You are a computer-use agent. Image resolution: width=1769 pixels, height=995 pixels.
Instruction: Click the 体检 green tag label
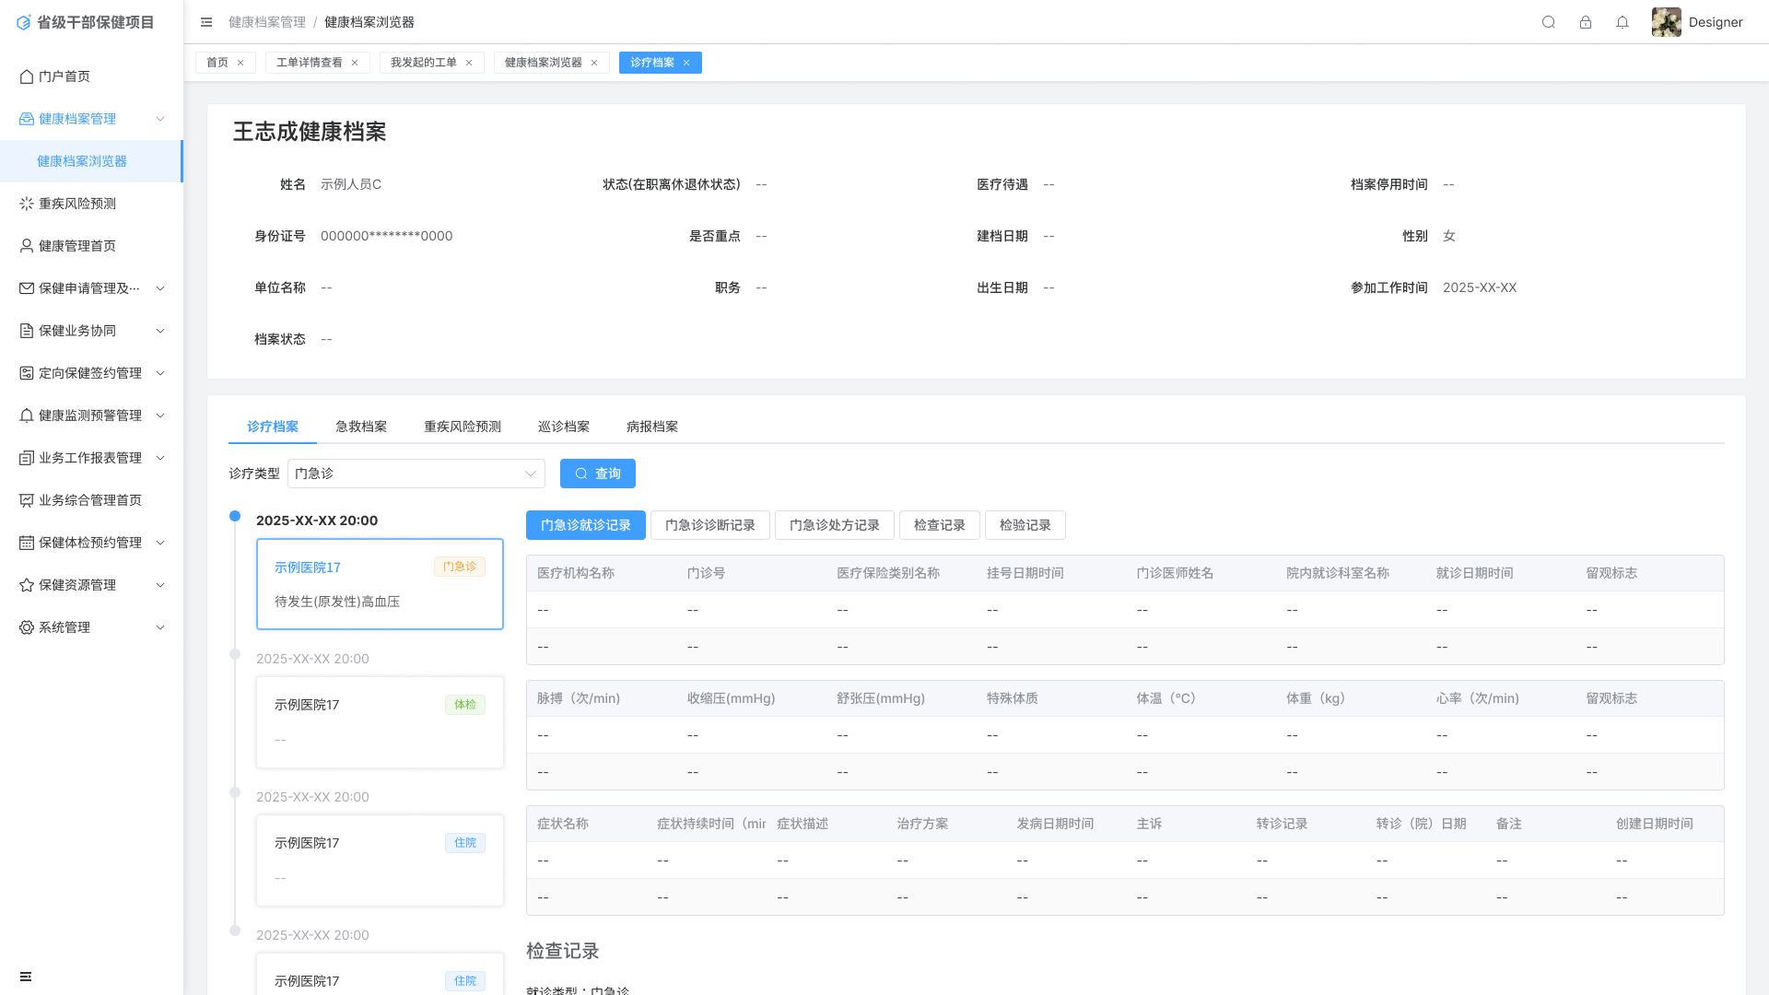465,705
